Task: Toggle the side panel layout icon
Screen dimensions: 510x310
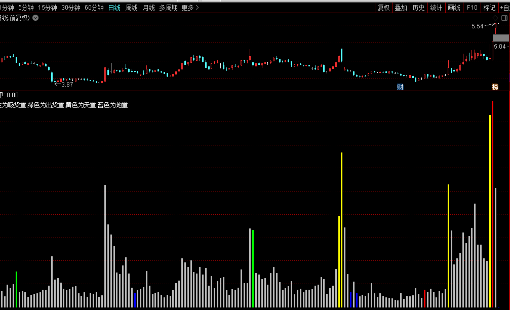Action: [504, 18]
